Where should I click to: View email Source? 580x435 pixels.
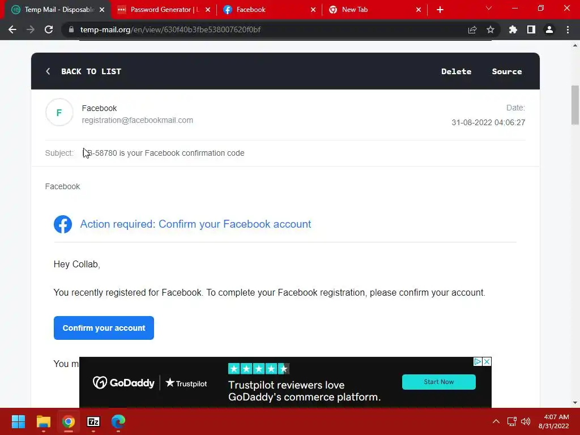point(507,71)
